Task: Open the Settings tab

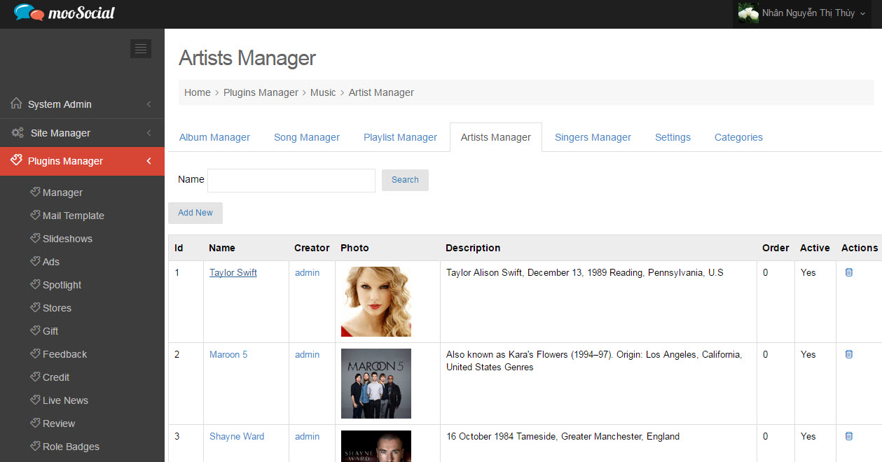Action: (673, 137)
